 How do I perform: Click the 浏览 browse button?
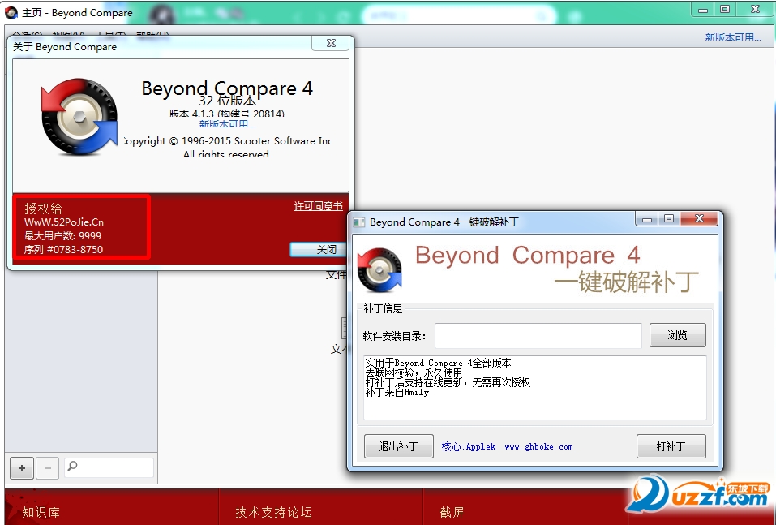click(x=678, y=335)
